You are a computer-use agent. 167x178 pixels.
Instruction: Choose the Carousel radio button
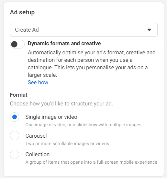point(15,136)
